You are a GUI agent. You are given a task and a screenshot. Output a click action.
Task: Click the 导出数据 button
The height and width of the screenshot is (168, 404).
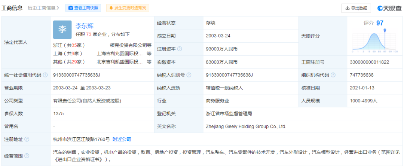click(x=356, y=8)
